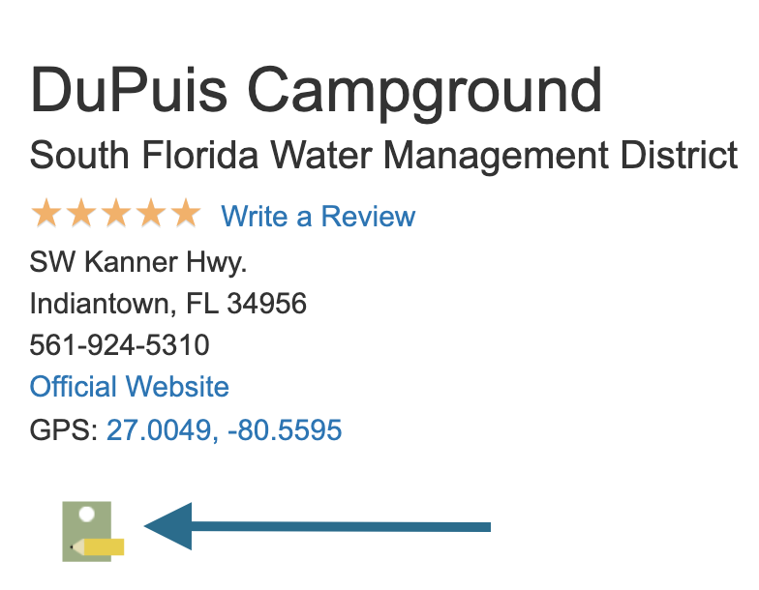759x590 pixels.
Task: Click the Indiantown, FL city text
Action: click(x=124, y=304)
